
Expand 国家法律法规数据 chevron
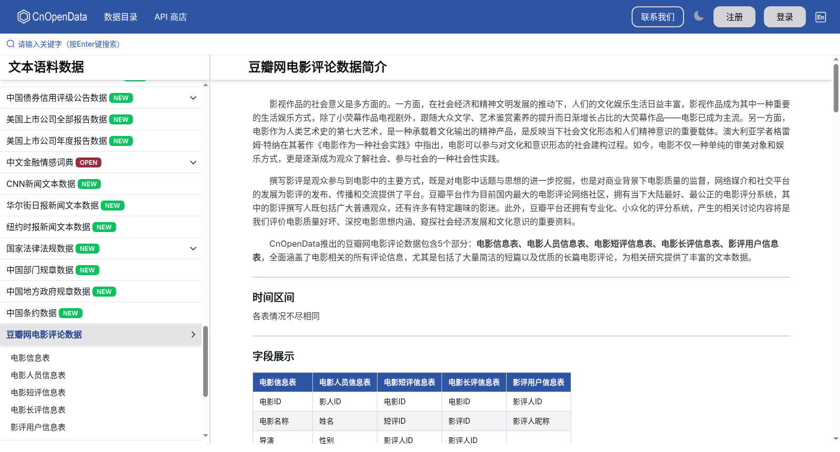coord(193,249)
